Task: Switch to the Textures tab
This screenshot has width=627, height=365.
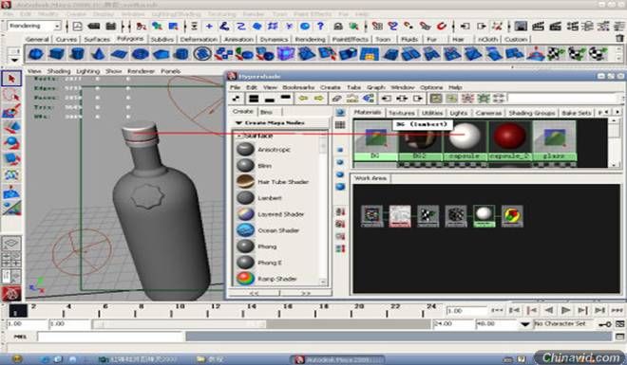Action: pyautogui.click(x=402, y=113)
